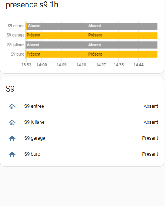Click the yellow S9 garage history bar

[91, 36]
